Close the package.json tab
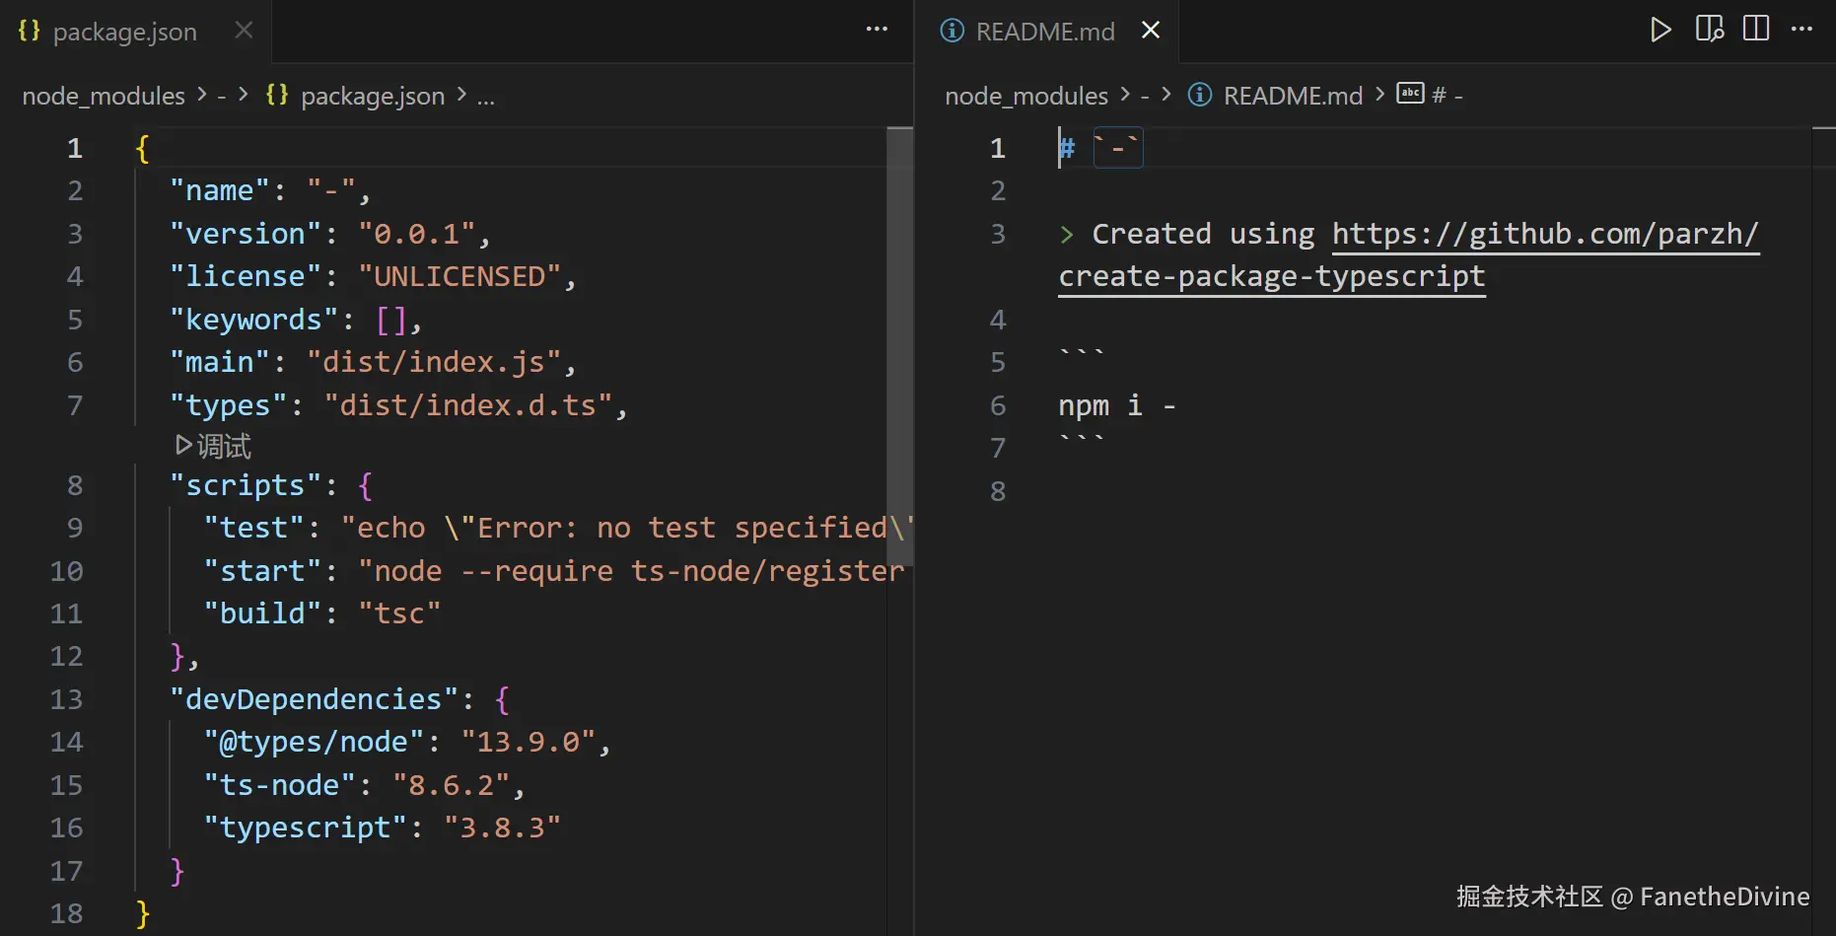The image size is (1836, 936). point(244,31)
